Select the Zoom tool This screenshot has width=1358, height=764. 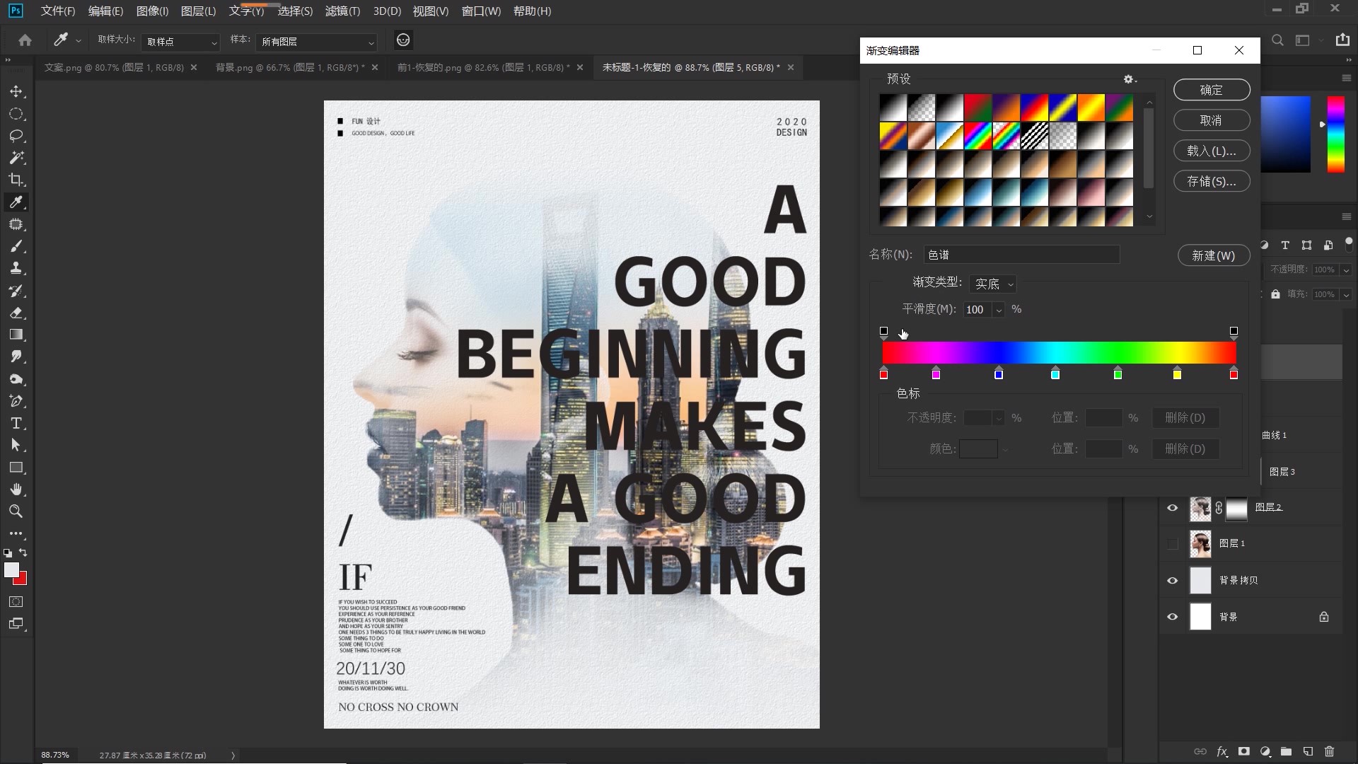coord(16,511)
